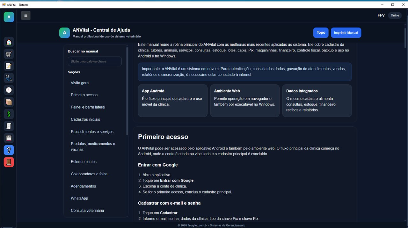This screenshot has height=228, width=408.
Task: Click the Online status badge
Action: [x=395, y=15]
